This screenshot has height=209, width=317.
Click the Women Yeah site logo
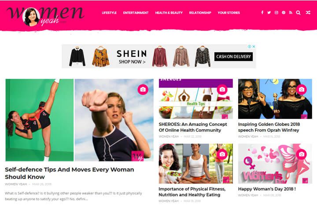coord(45,16)
